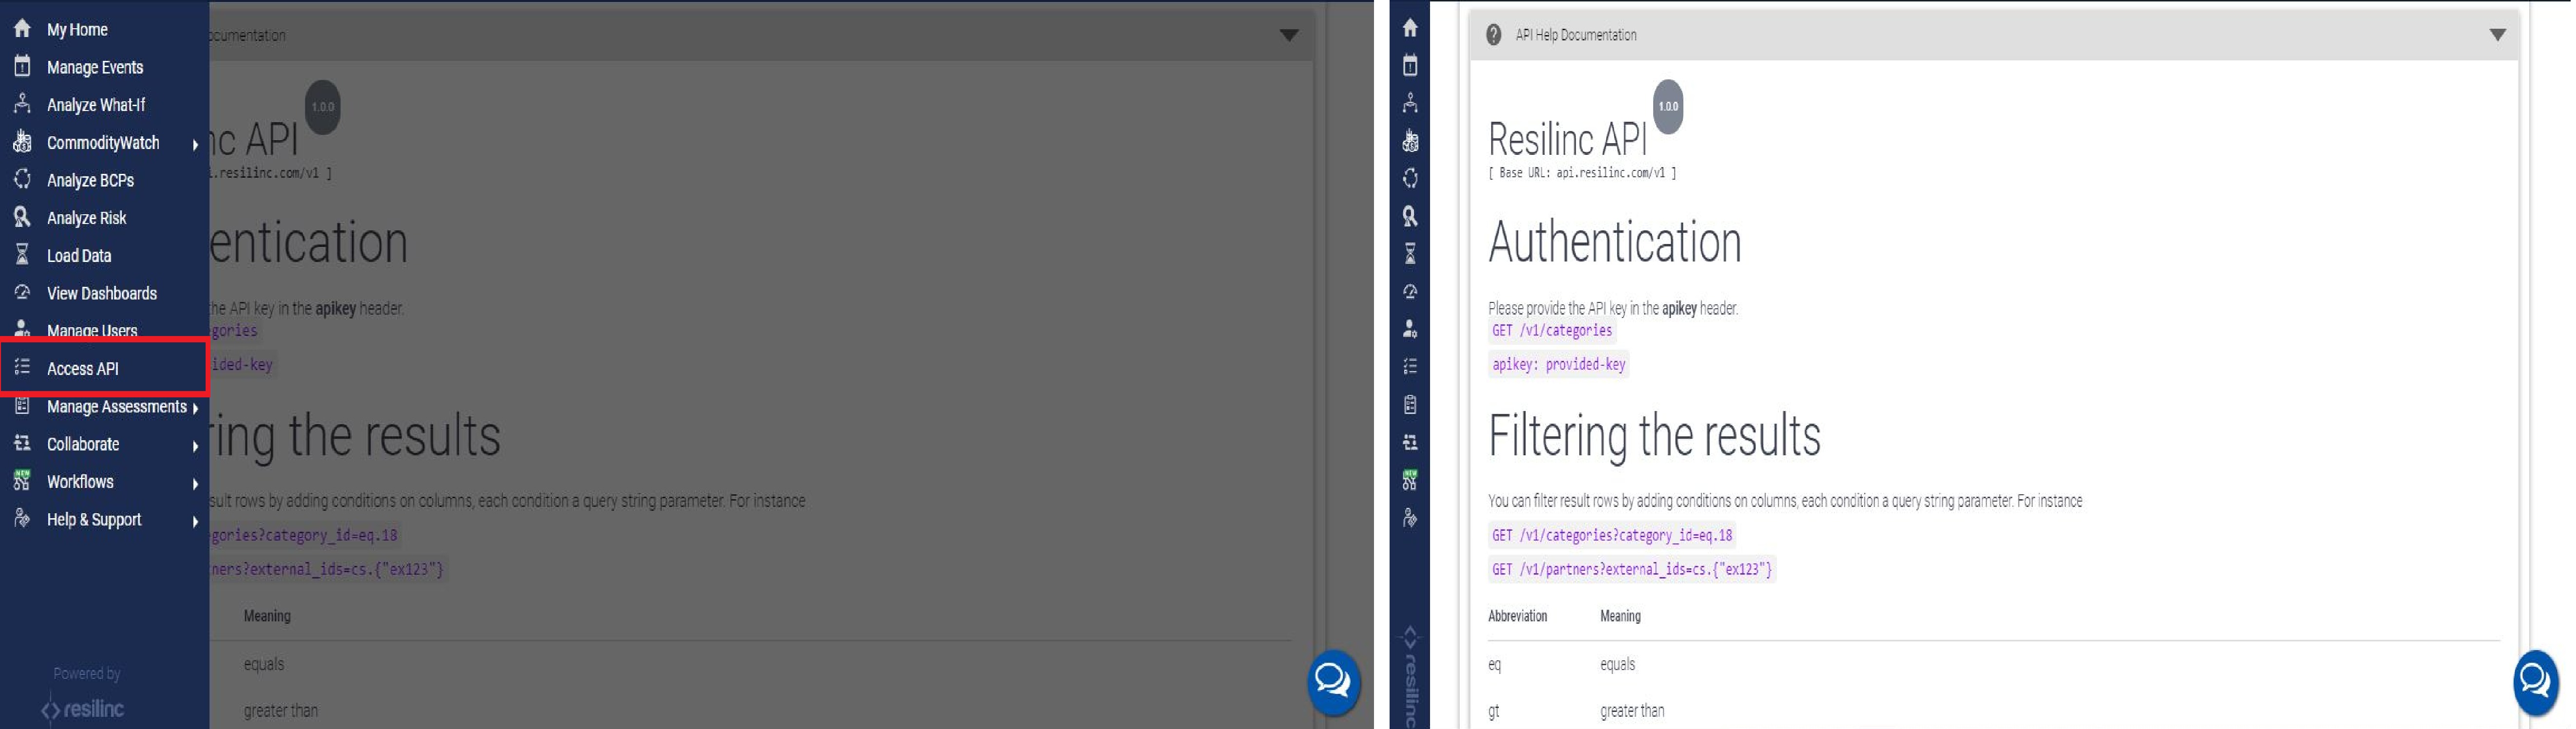Click the Collaborate icon in collapsed sidebar
This screenshot has height=729, width=2576.
click(1410, 442)
